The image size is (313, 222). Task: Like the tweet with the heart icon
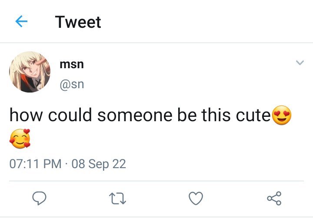point(196,198)
